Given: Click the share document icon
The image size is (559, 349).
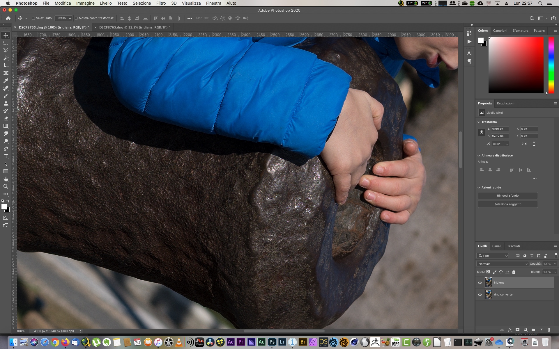Looking at the screenshot, I should tap(553, 18).
